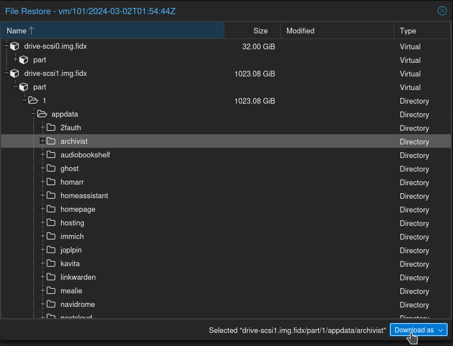
Task: Click the drive-scsi1.img.fidx cube icon
Action: pyautogui.click(x=15, y=74)
